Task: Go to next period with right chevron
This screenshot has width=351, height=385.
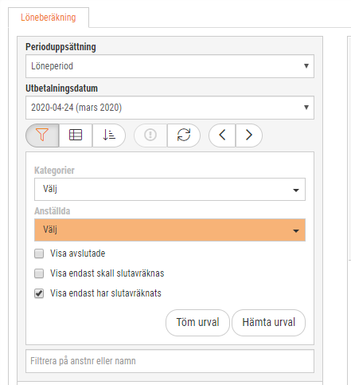Action: 249,136
